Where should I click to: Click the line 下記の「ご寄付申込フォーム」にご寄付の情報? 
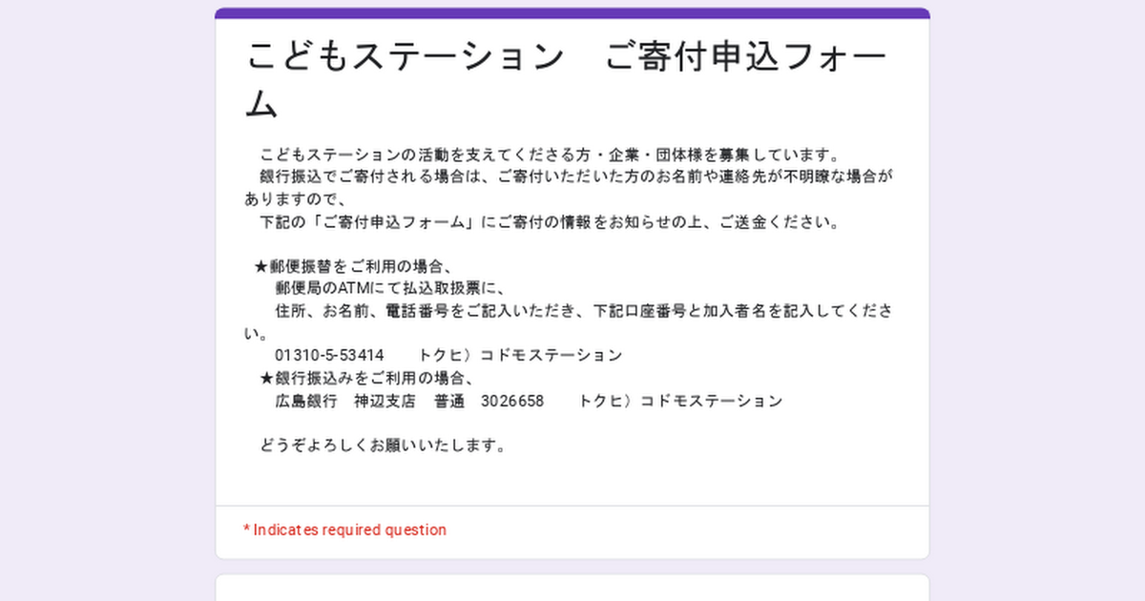551,223
